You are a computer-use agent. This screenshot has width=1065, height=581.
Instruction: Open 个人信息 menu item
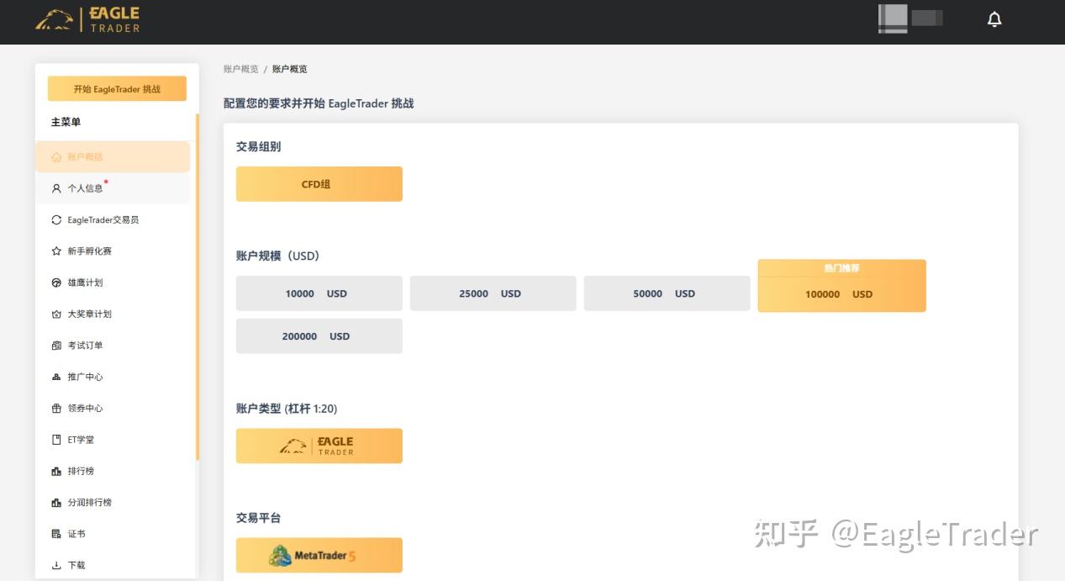click(x=113, y=188)
